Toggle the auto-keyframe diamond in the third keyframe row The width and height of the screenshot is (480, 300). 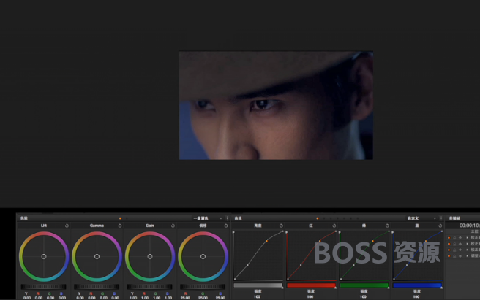(460, 250)
